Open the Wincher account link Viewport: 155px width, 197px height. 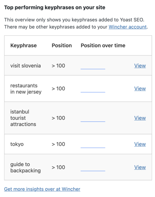pyautogui.click(x=128, y=27)
